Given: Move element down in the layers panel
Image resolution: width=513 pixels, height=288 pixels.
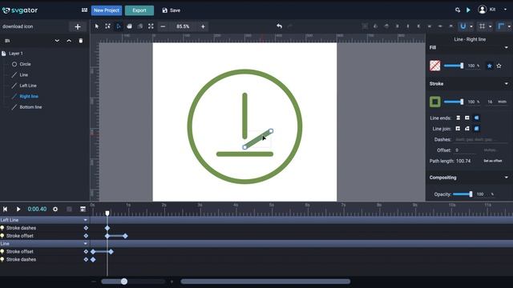Looking at the screenshot, I should click(57, 41).
